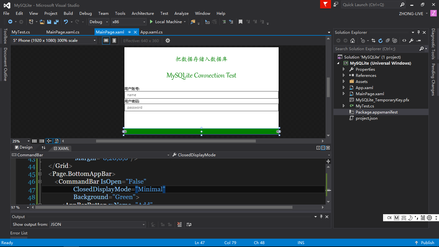
Task: Switch to the MyTest.cs tab
Action: click(x=21, y=32)
